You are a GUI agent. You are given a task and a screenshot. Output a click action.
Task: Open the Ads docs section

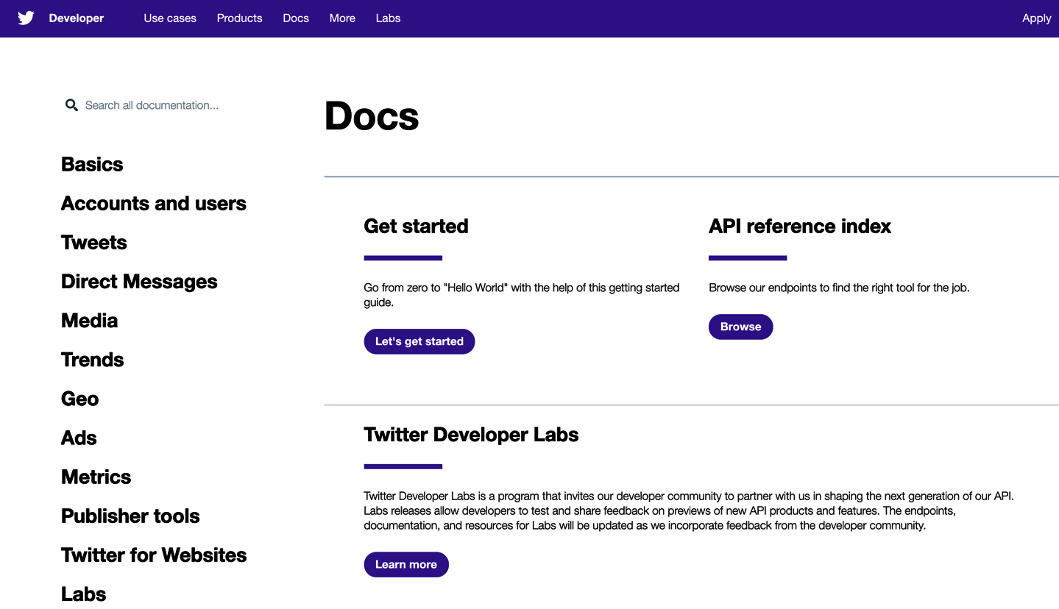79,438
